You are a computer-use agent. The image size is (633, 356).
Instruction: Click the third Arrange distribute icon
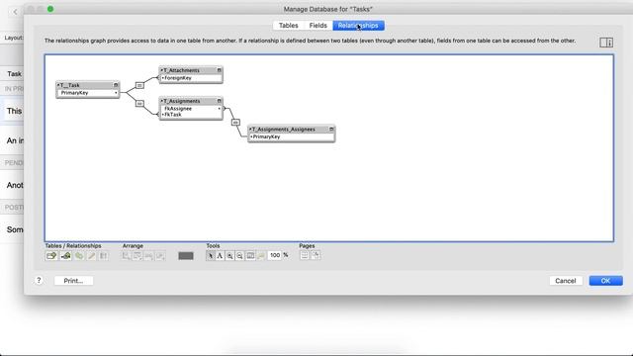click(148, 256)
